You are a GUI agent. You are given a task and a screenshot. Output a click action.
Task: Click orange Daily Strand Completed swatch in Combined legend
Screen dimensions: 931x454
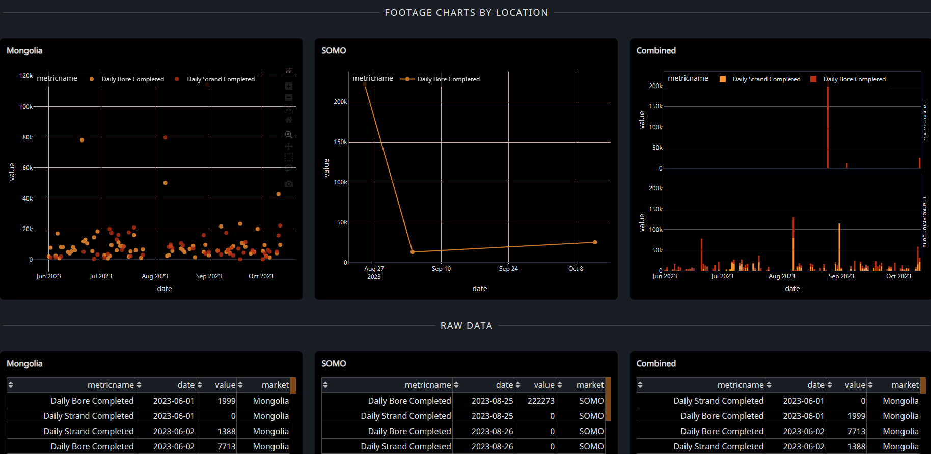click(722, 79)
